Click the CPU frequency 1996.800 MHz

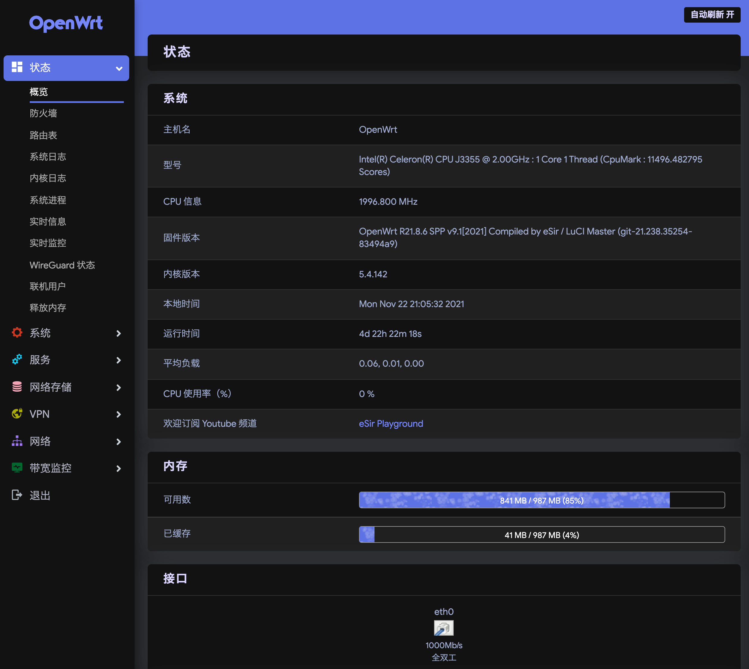388,202
